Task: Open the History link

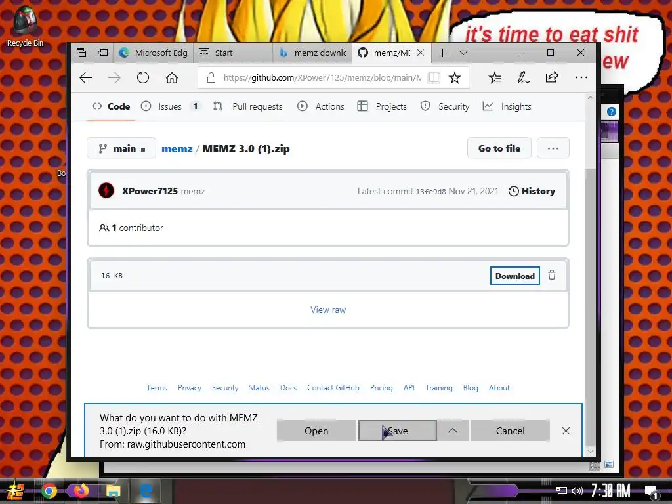Action: click(532, 191)
